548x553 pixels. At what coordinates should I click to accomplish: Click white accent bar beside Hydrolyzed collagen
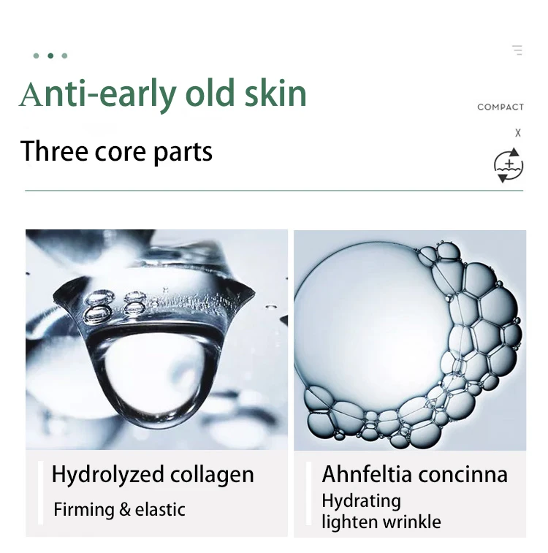(x=41, y=492)
